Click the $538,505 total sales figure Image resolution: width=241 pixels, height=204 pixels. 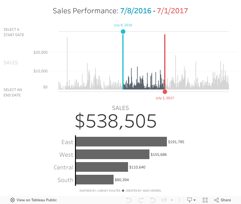tap(116, 121)
